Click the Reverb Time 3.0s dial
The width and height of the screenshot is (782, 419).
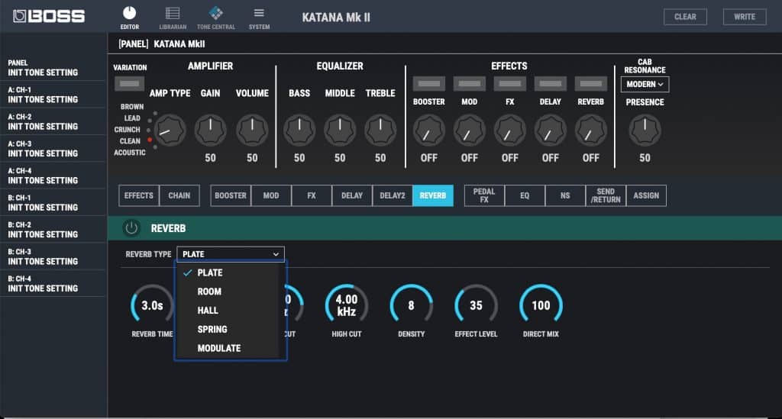(152, 305)
